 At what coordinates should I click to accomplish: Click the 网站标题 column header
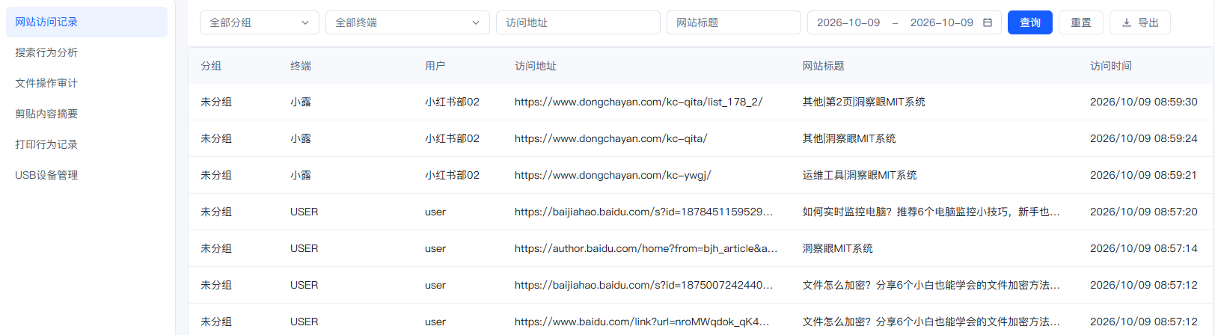click(824, 66)
